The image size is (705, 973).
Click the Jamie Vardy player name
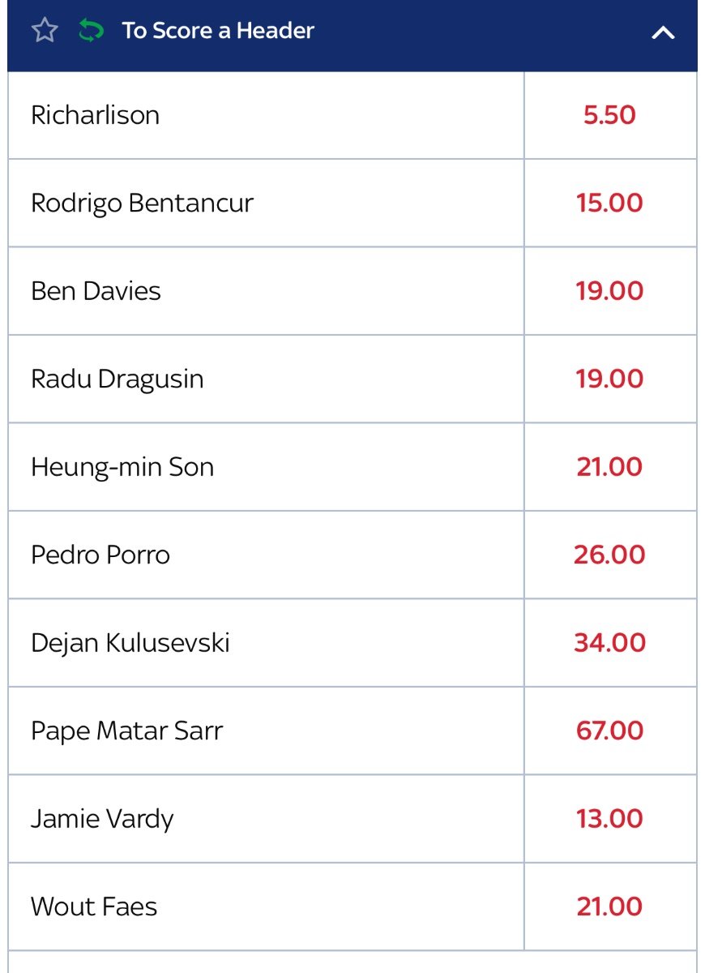[102, 819]
